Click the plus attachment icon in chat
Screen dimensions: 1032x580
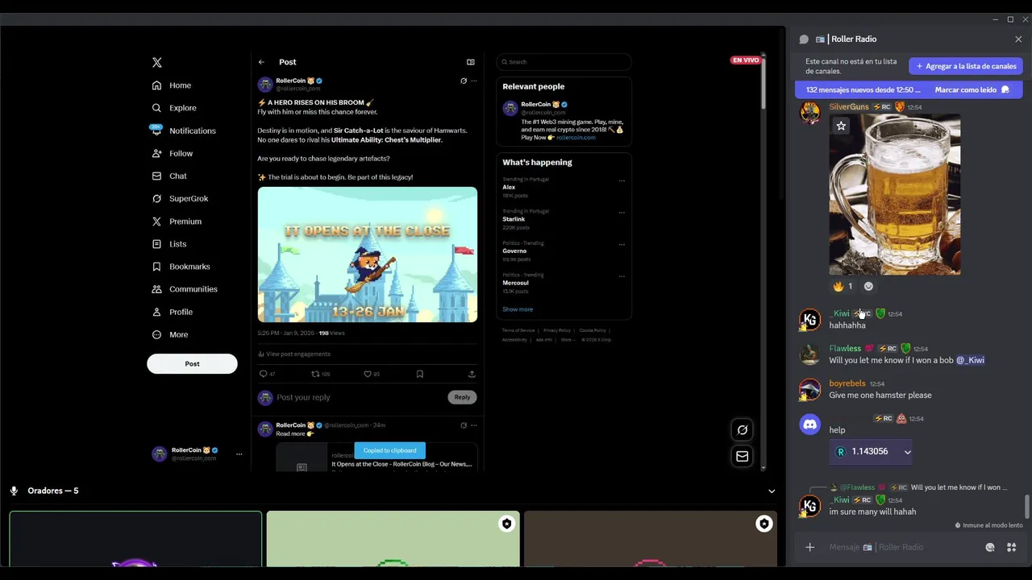click(809, 548)
